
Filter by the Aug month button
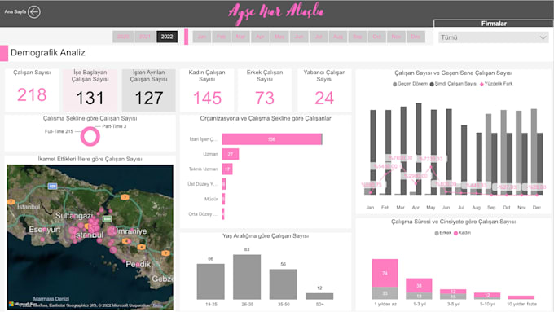[x=338, y=37]
